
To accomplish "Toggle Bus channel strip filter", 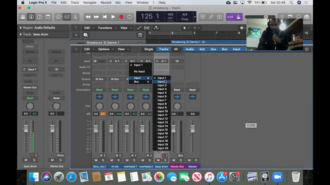I will [225, 49].
